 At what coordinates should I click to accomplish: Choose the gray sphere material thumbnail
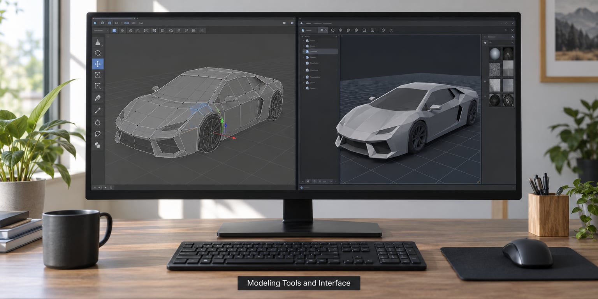tap(495, 54)
